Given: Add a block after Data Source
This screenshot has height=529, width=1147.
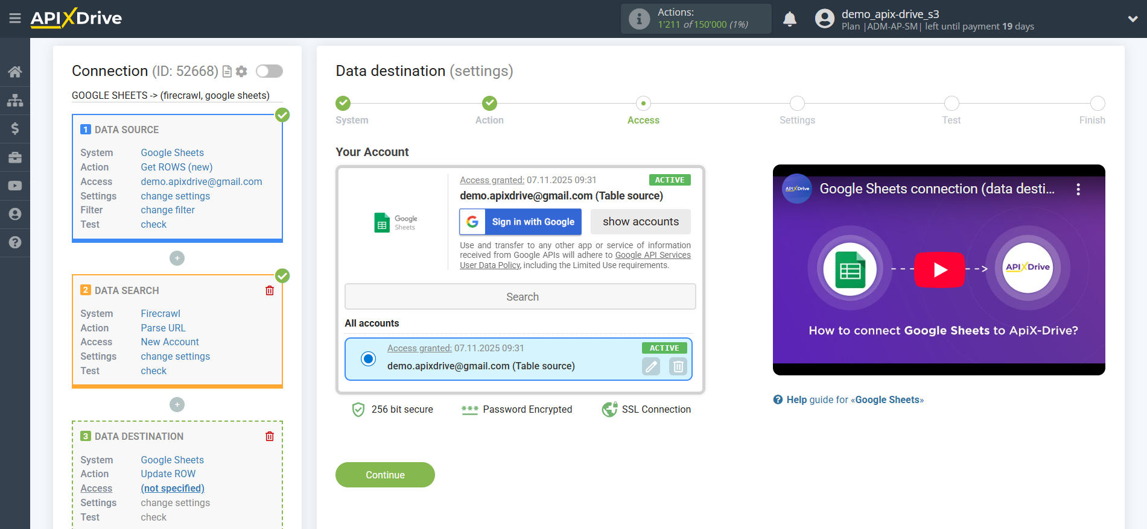Looking at the screenshot, I should click(177, 258).
